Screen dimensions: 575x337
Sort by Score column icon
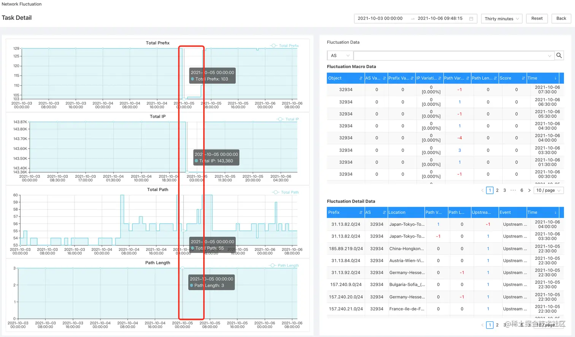pos(523,78)
